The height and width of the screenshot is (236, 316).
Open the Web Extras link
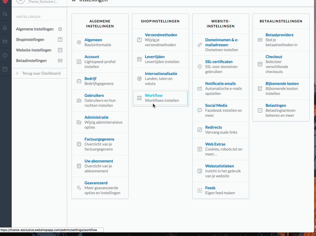(215, 144)
